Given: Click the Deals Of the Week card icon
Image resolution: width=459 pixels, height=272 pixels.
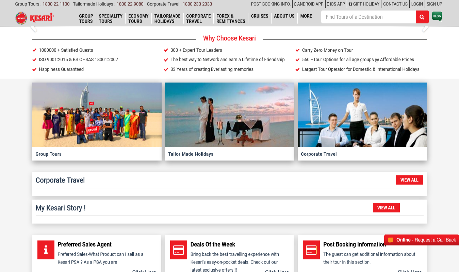Looking at the screenshot, I should pos(179,250).
